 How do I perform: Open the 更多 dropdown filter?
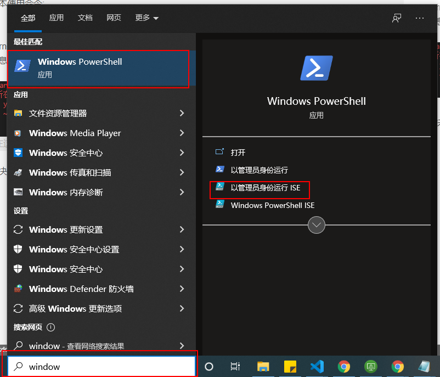tap(147, 18)
